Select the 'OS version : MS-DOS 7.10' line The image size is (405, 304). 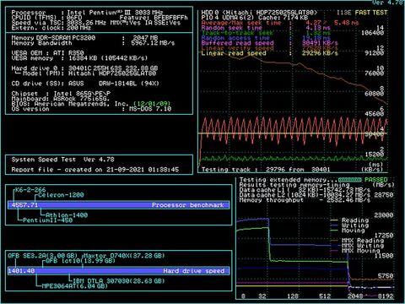[91, 109]
